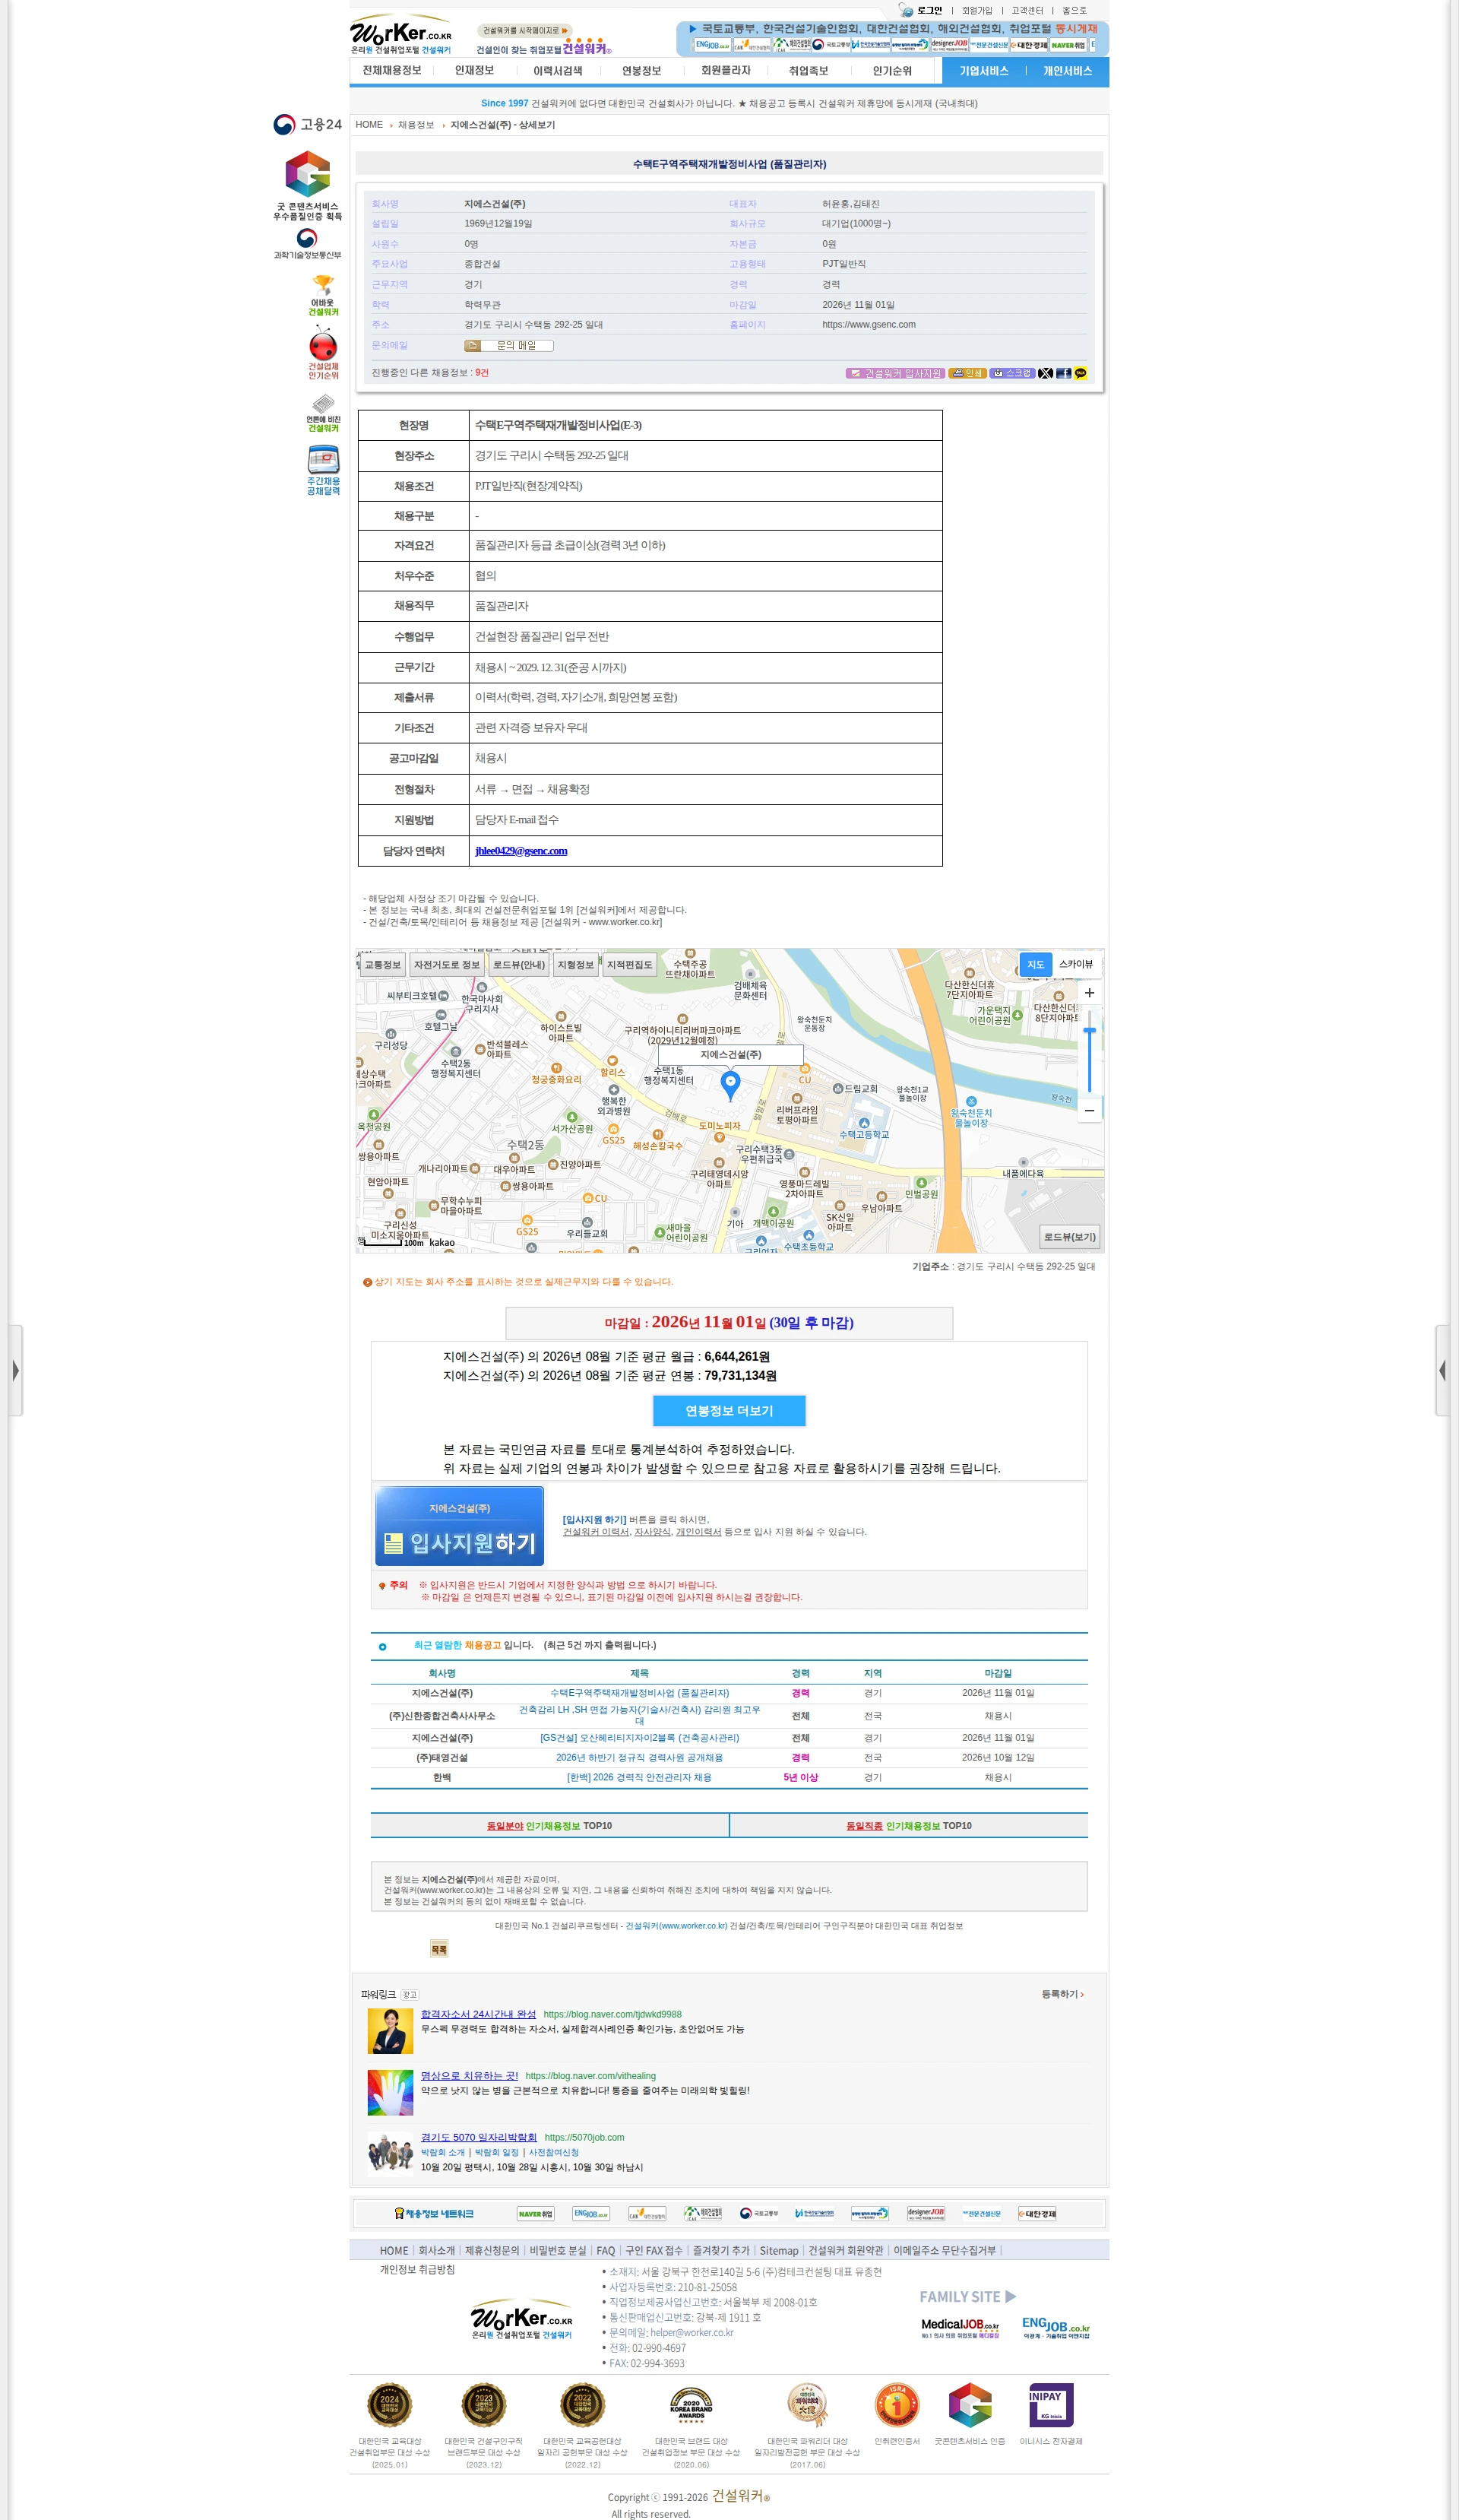Open the 굿 콘텐츠서비스 certification badge
Image resolution: width=1459 pixels, height=2520 pixels.
coord(308,185)
